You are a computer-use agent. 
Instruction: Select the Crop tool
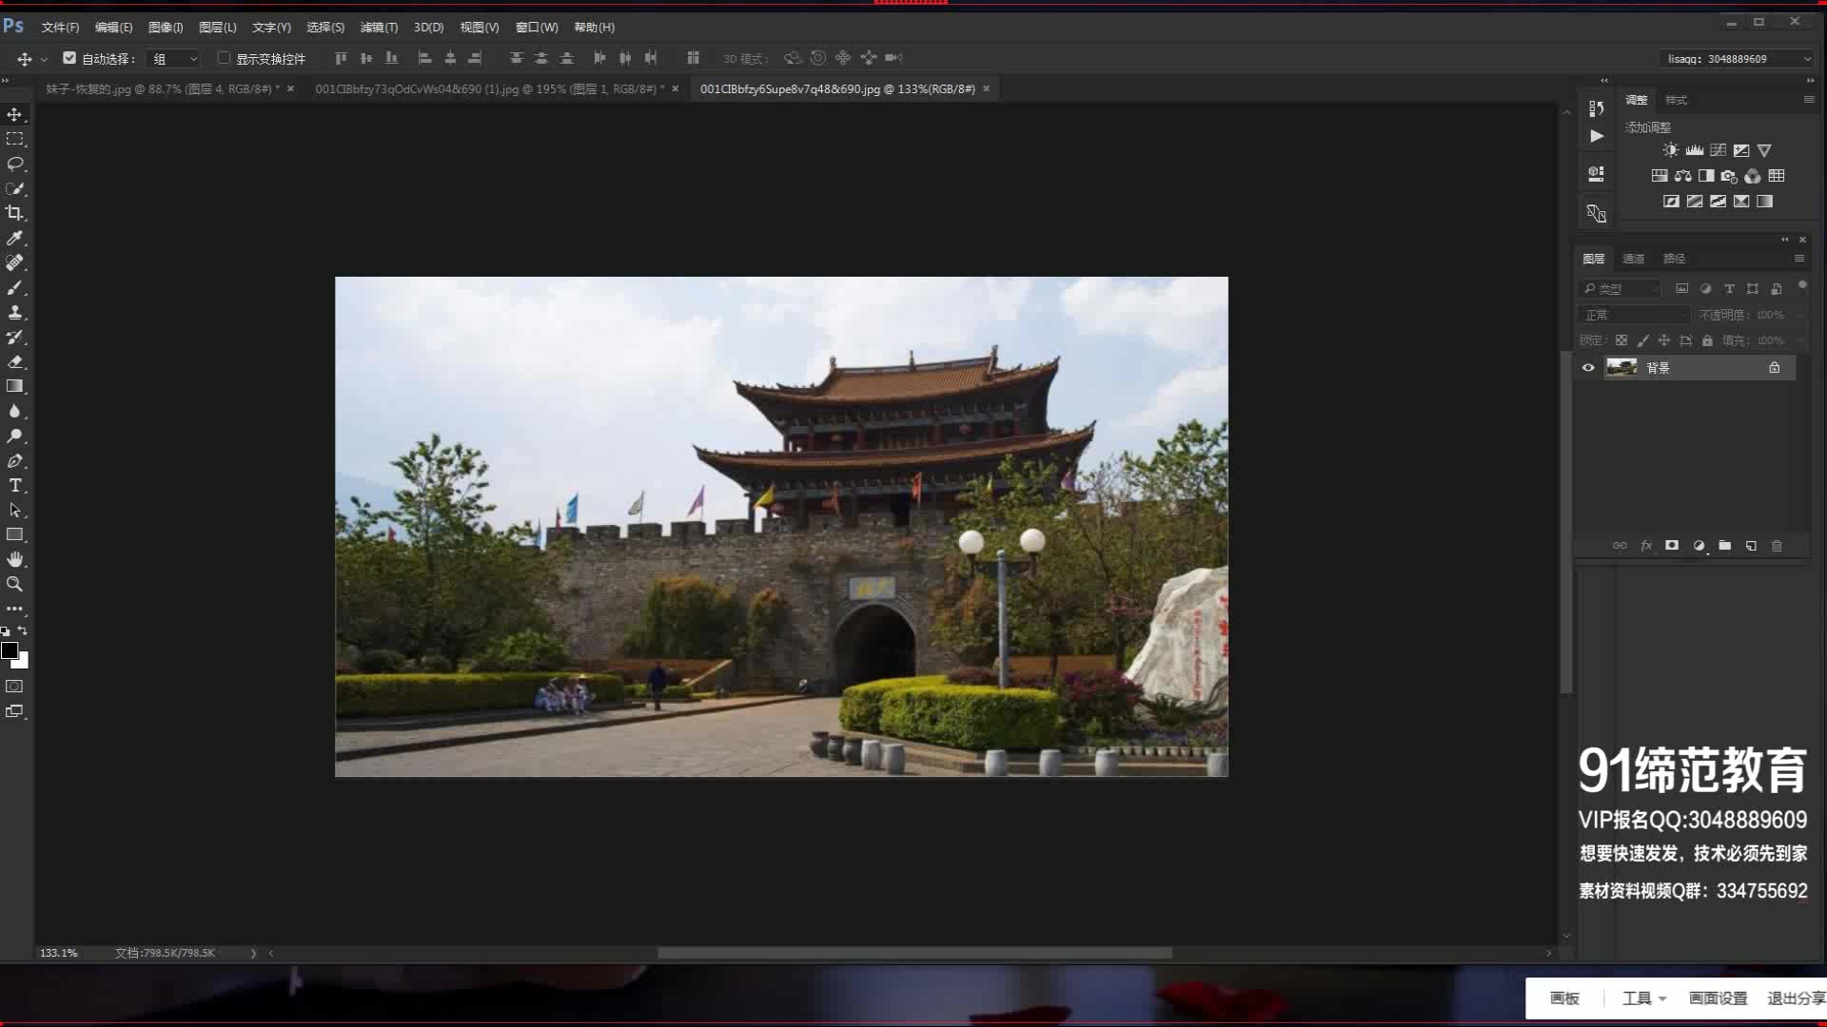coord(14,213)
